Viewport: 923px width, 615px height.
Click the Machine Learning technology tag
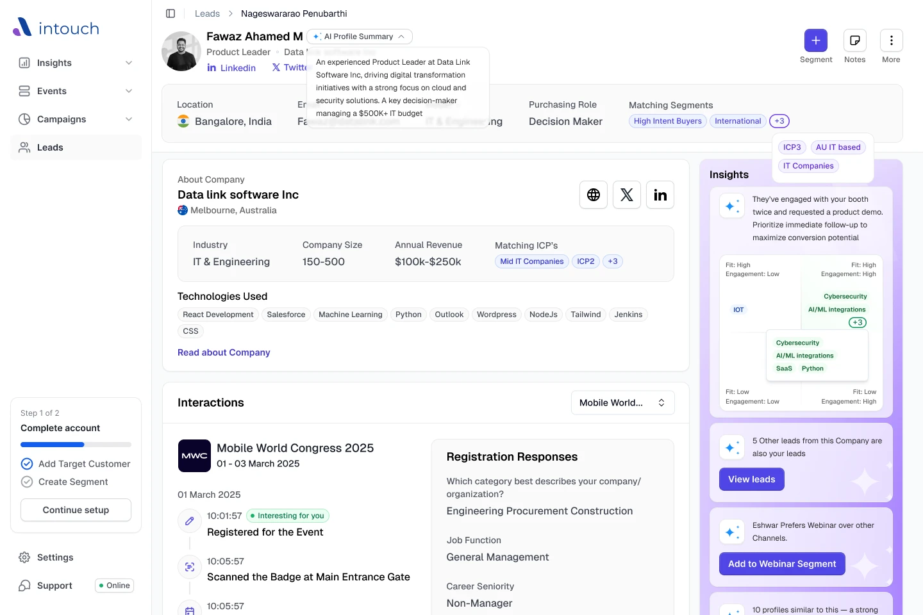click(x=351, y=315)
